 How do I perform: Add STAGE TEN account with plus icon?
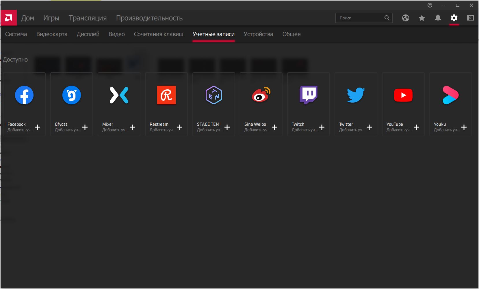click(x=227, y=127)
